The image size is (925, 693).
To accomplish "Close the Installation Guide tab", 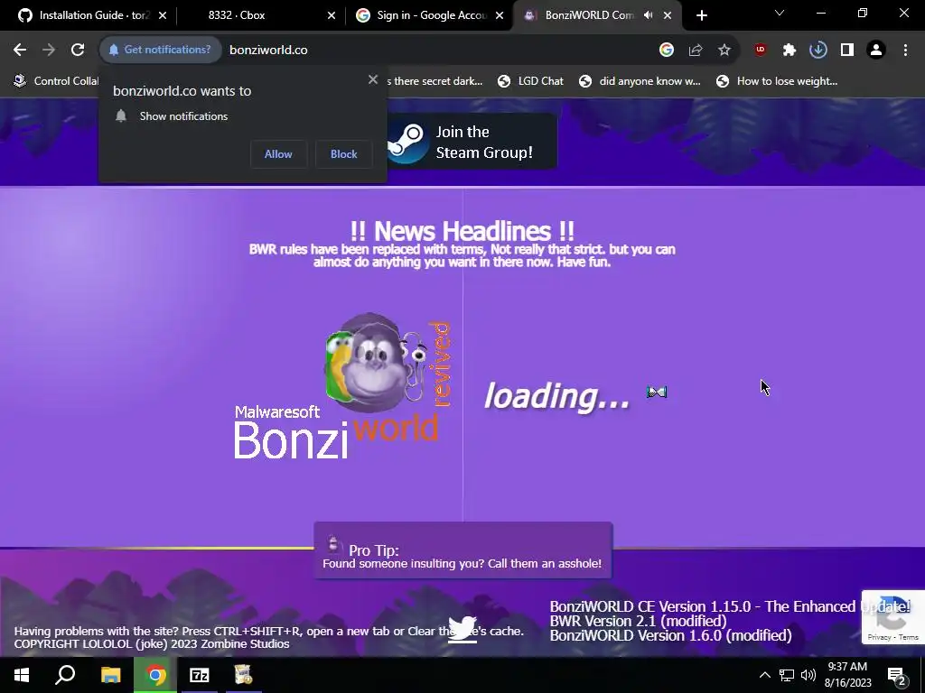I will click(163, 15).
